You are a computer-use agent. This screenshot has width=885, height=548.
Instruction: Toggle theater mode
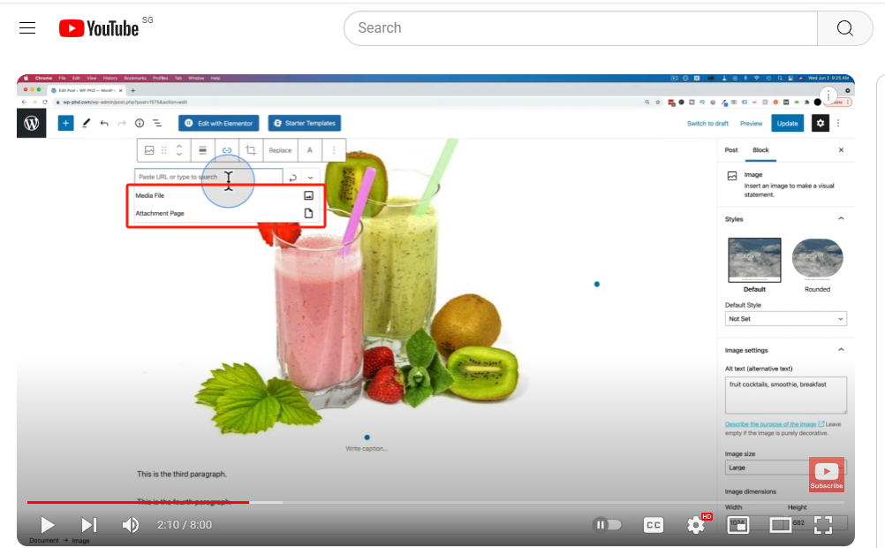pos(780,525)
